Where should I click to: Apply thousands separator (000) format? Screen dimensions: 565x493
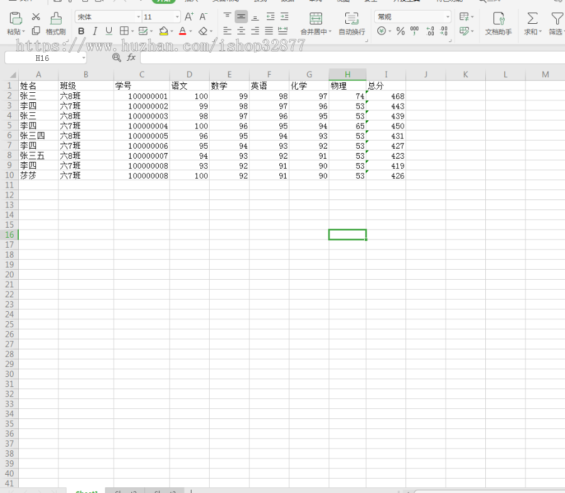[414, 31]
